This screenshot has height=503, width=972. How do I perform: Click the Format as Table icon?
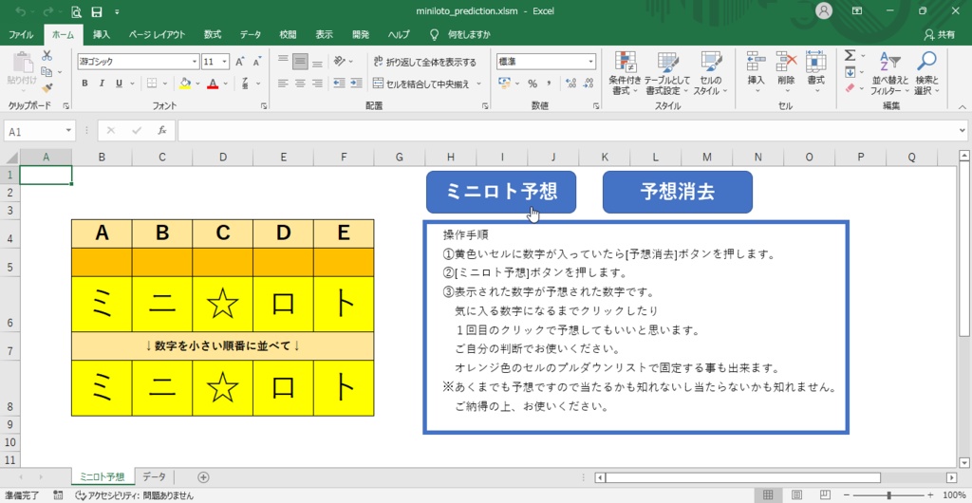coord(667,62)
